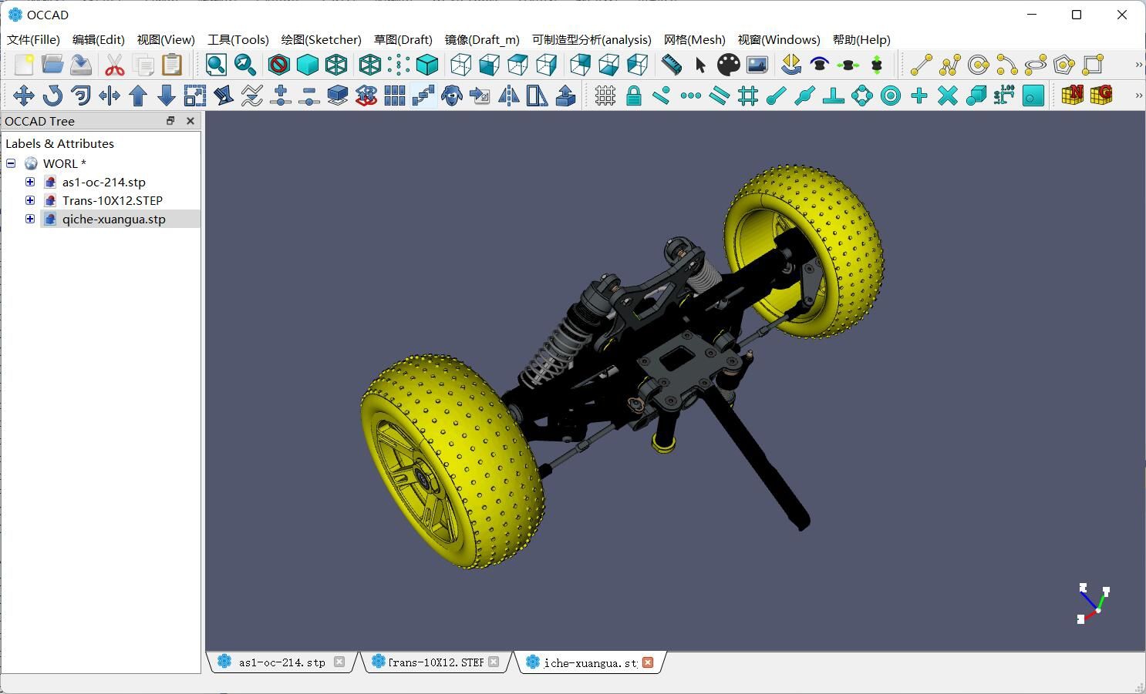1146x694 pixels.
Task: Toggle the teal plus snap option
Action: 919,96
